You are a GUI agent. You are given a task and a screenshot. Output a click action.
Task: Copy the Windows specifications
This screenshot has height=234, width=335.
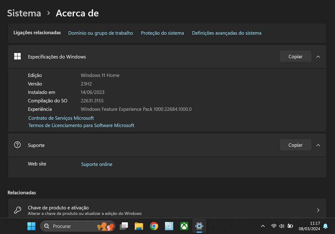295,57
